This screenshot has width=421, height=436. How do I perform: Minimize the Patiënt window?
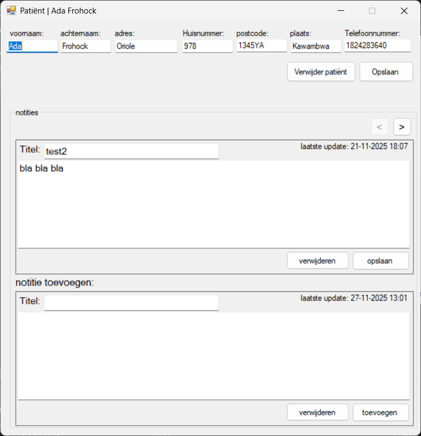[341, 11]
